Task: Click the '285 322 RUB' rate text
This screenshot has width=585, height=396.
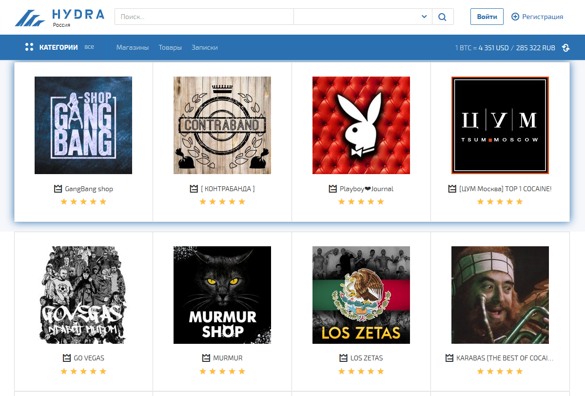Action: [535, 48]
